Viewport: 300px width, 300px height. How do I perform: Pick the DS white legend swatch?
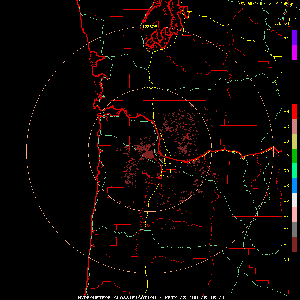[294, 200]
